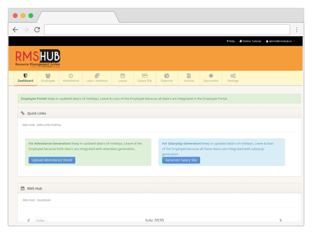Viewport: 312px width, 234px height.
Task: Select the empty browser tab
Action: click(x=78, y=17)
